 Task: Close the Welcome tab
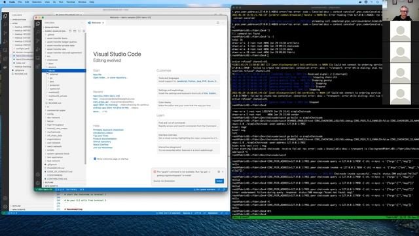click(103, 23)
